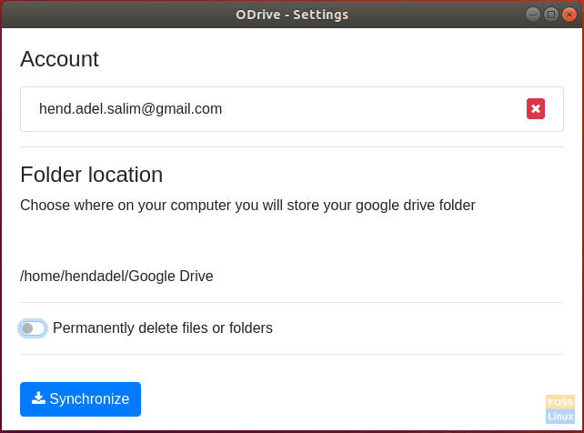Maximize the ODrive Settings window
Image resolution: width=584 pixels, height=433 pixels.
[551, 15]
